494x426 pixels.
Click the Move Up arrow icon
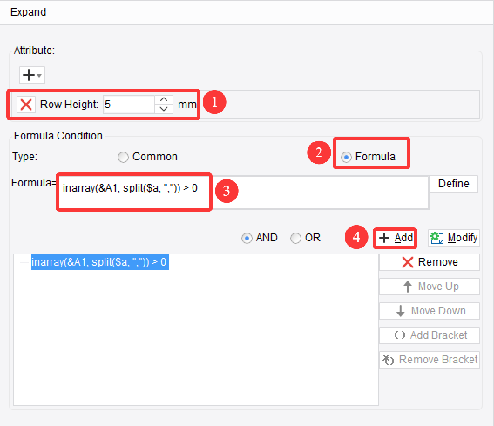tap(408, 286)
